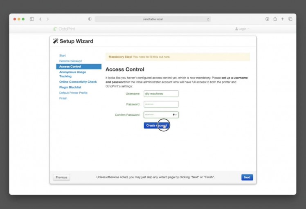
Task: Click the Create Account button
Action: tap(157, 126)
